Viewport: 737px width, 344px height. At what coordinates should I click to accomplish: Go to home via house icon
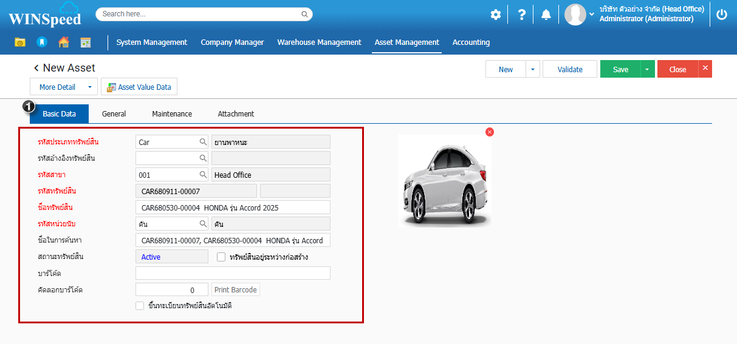63,42
